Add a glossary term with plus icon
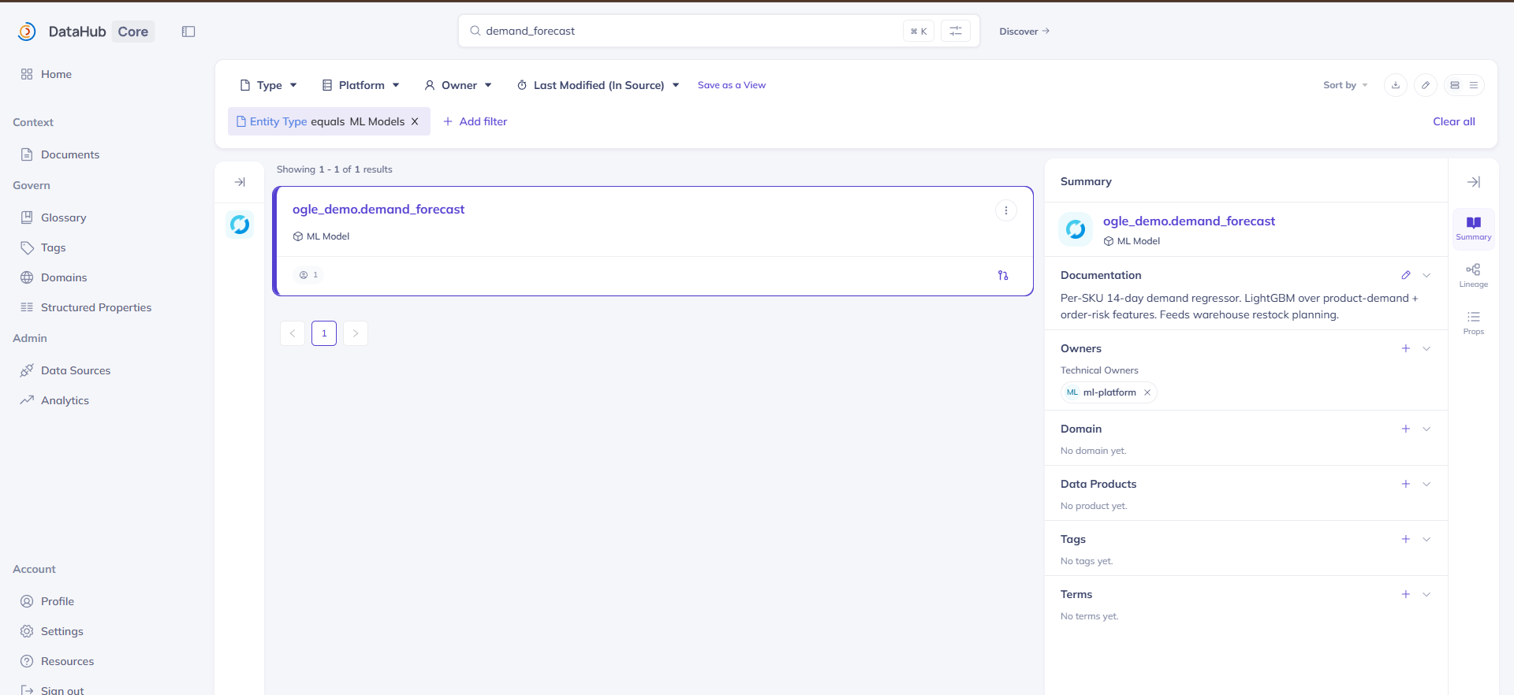Screen dimensions: 1514x695 [x=1406, y=594]
